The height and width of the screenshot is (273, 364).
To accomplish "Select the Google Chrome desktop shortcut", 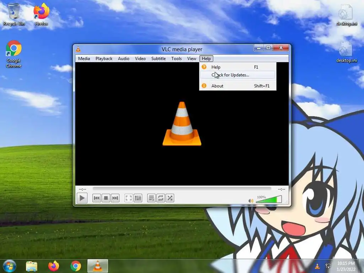I will pos(14,54).
